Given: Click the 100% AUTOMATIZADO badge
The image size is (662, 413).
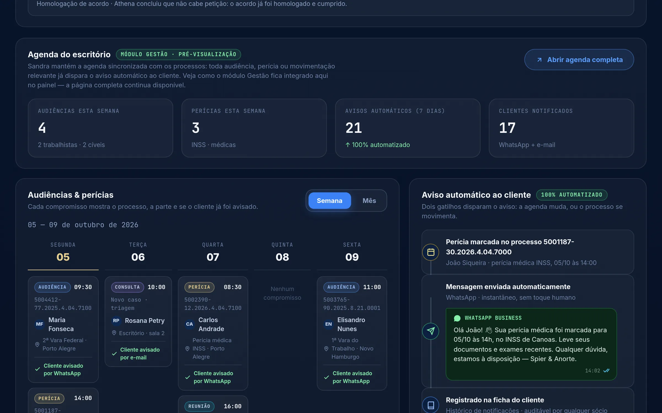Looking at the screenshot, I should (x=572, y=195).
